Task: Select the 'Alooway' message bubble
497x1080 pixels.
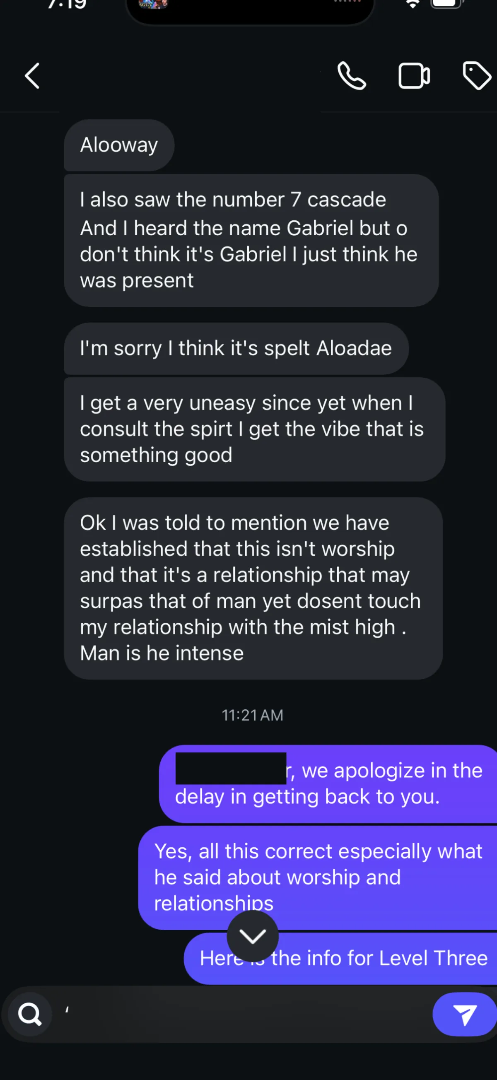Action: coord(119,145)
